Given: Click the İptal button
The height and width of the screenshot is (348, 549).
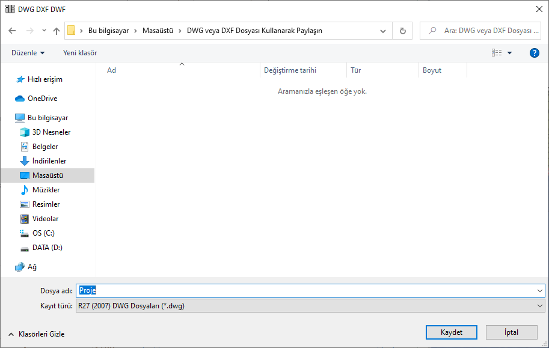Looking at the screenshot, I should click(511, 332).
